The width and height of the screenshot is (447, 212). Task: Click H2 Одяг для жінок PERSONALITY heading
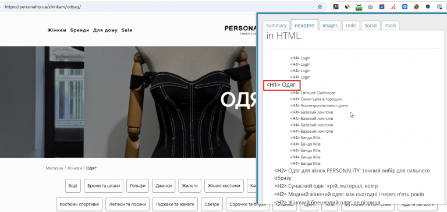point(352,174)
